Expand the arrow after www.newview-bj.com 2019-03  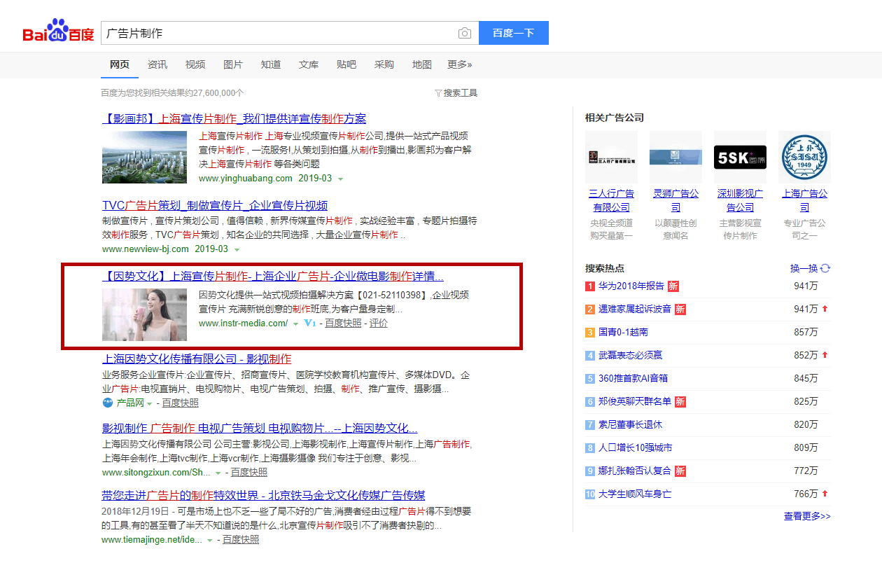click(x=237, y=250)
